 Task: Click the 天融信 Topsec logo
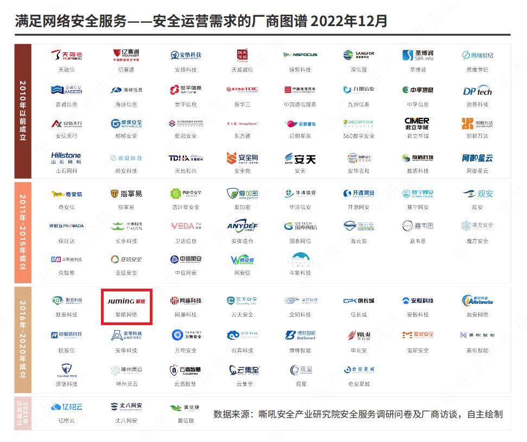tap(66, 55)
